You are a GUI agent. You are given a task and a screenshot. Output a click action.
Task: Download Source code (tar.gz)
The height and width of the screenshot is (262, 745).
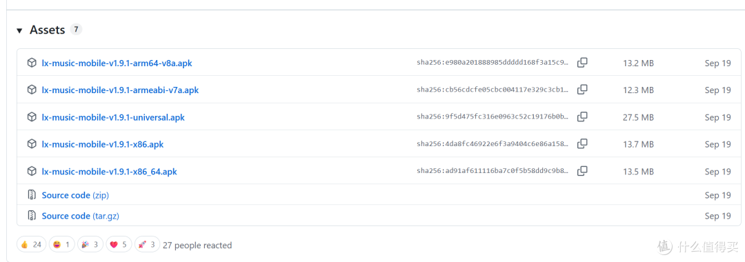coord(80,216)
